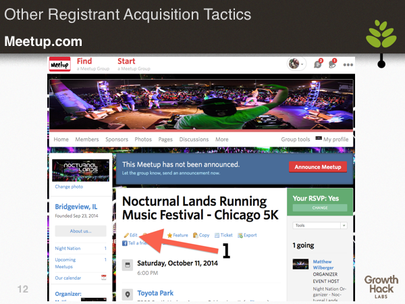Image resolution: width=405 pixels, height=304 pixels.
Task: Open the More menu tab
Action: (222, 139)
